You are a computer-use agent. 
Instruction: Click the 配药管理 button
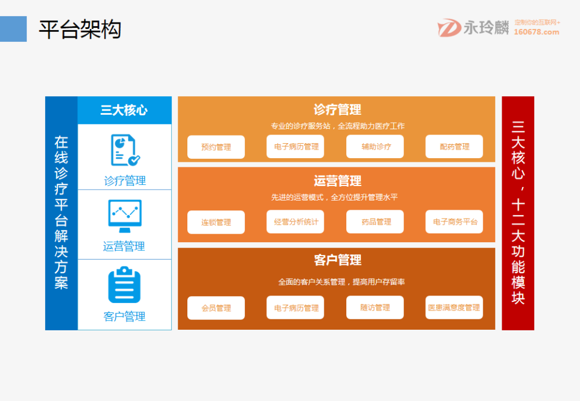454,147
